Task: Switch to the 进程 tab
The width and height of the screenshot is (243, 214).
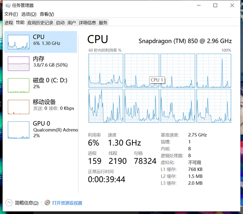Action: tap(9, 23)
